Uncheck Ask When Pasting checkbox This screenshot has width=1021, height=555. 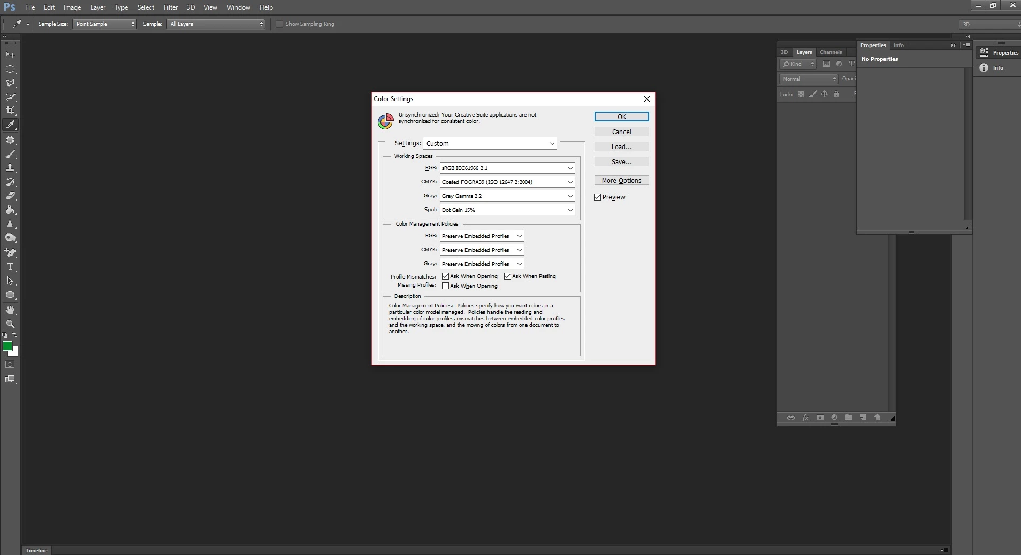click(x=507, y=276)
